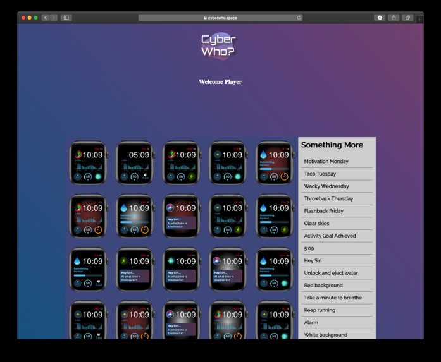Choose the Wacky Wednesday option

[337, 186]
